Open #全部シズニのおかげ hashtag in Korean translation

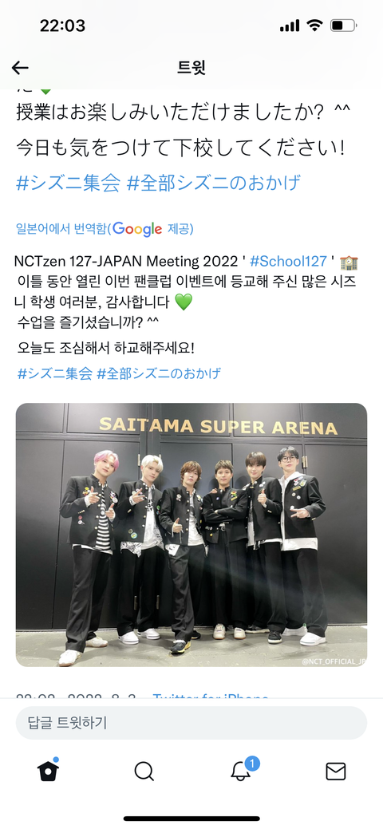click(160, 373)
